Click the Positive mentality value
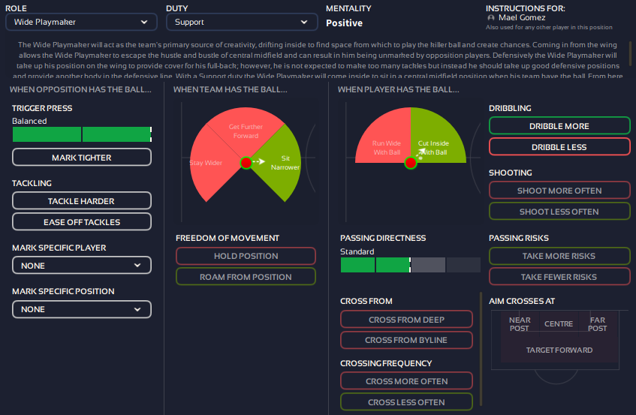Image resolution: width=636 pixels, height=415 pixels. (345, 23)
